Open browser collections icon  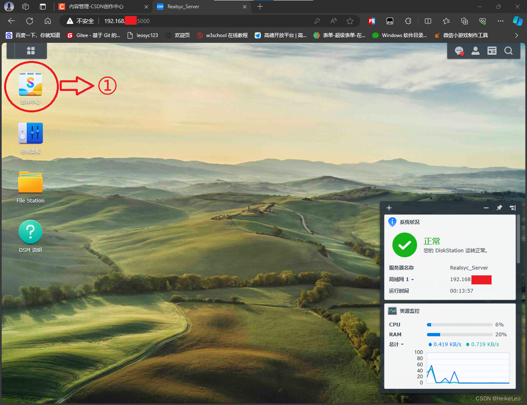coord(464,21)
